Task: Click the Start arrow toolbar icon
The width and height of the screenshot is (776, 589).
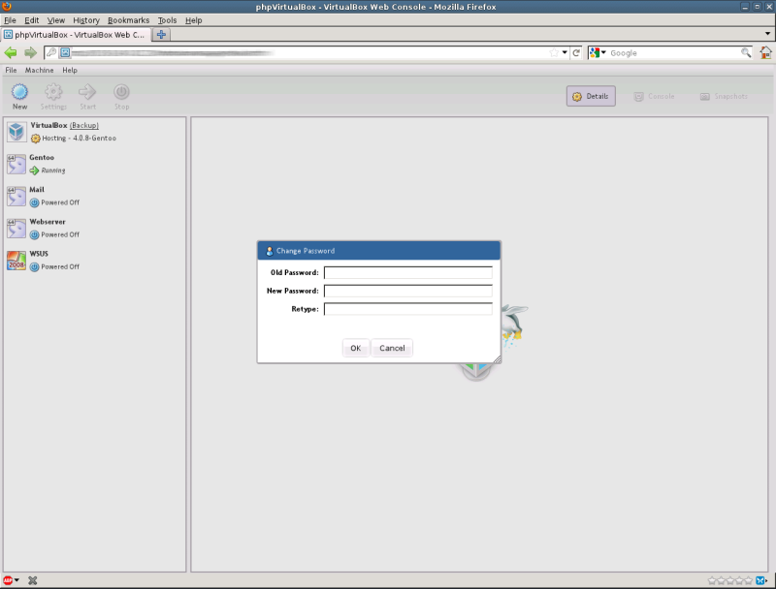Action: coord(87,92)
